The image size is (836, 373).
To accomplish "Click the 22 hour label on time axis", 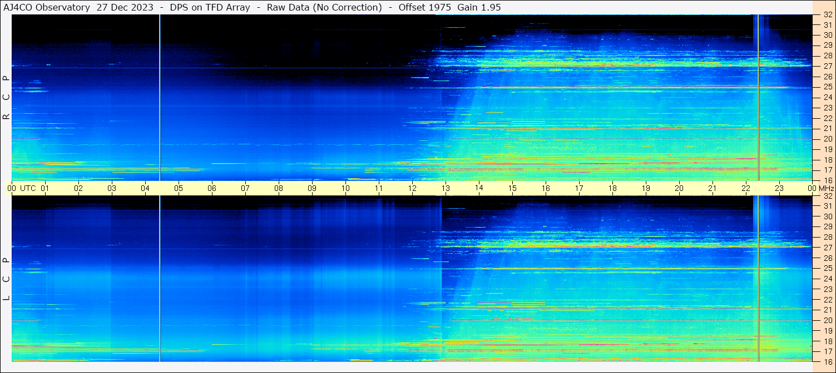I will coord(746,188).
